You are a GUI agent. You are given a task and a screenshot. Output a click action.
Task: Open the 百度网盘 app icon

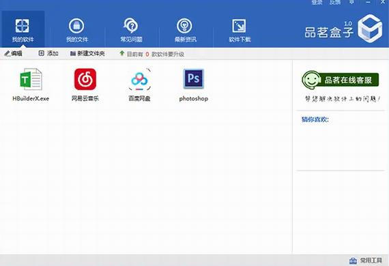click(x=139, y=85)
